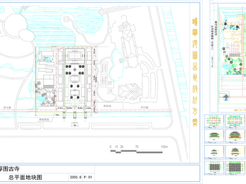246x184 pixels.
Task: Select the middle gate structure below the temple
Action: tap(75, 115)
